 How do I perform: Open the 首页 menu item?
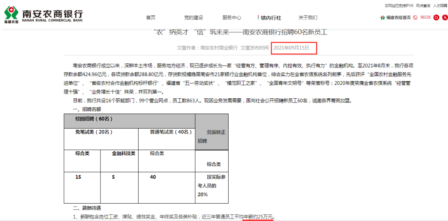tap(151, 18)
